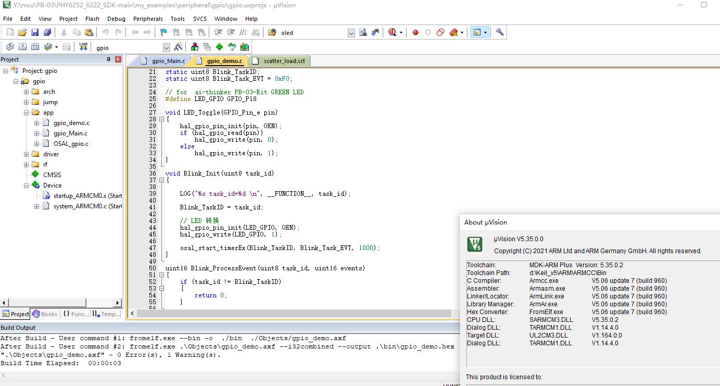Click the Incremental Find binoculars icon
This screenshot has height=386, width=720.
375,32
